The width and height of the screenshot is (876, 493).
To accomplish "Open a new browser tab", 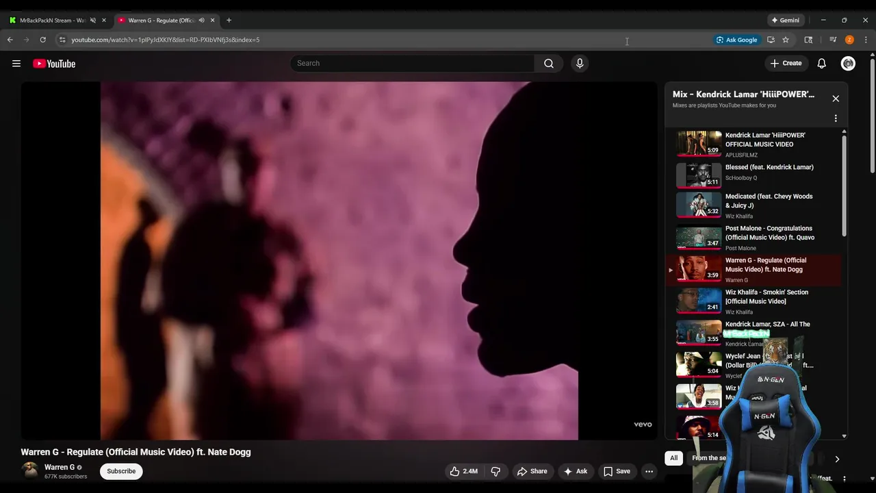I will click(229, 21).
